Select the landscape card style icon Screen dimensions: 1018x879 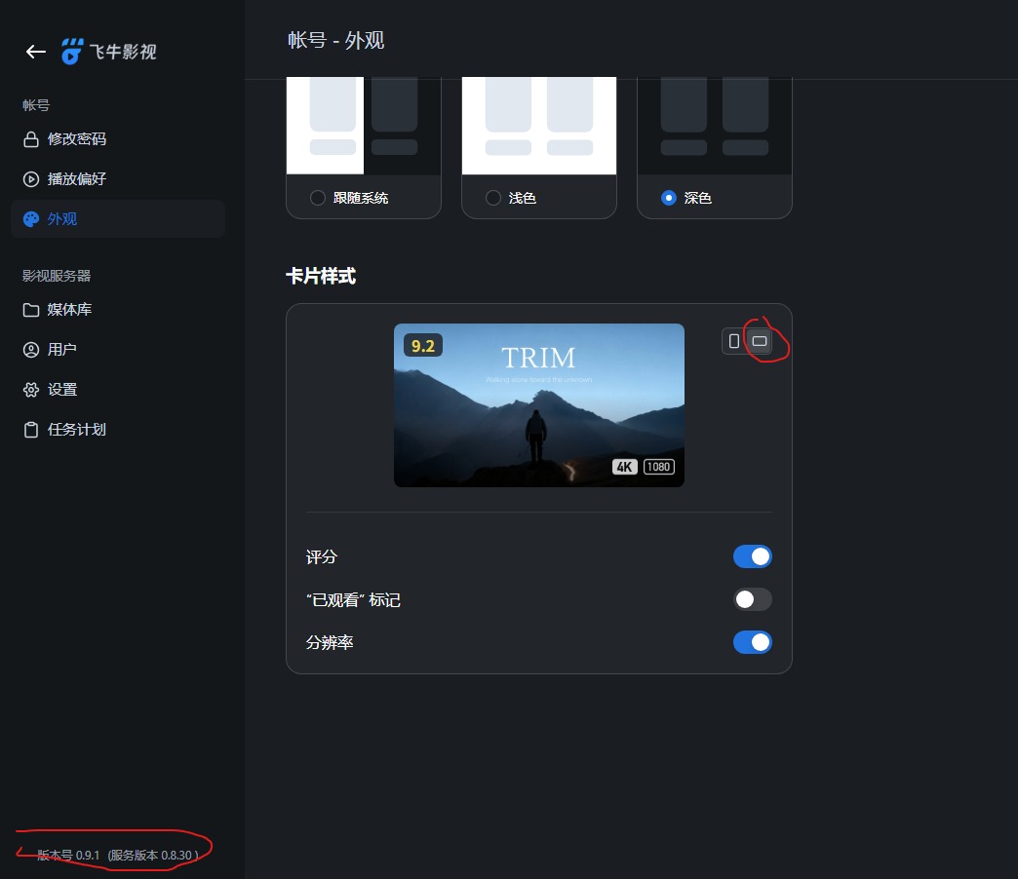761,340
